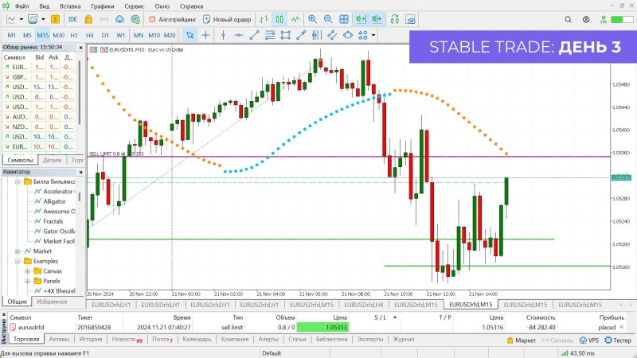Toggle chart auto scroll
Image resolution: width=637 pixels, height=358 pixels.
pyautogui.click(x=361, y=19)
